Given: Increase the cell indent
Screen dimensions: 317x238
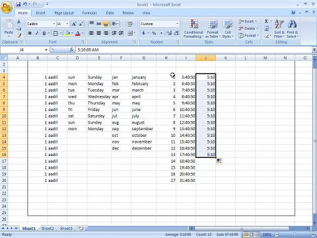Looking at the screenshot, I should [121, 33].
